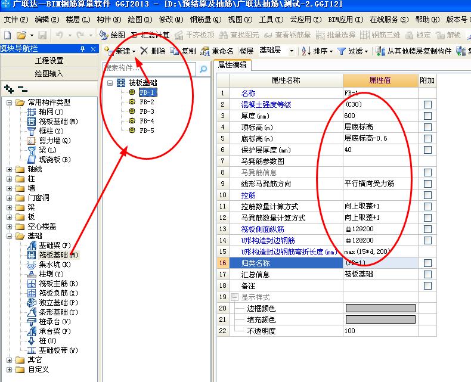The image size is (471, 382).
Task: Collapse the 常用构件类型 folder
Action: tap(10, 103)
